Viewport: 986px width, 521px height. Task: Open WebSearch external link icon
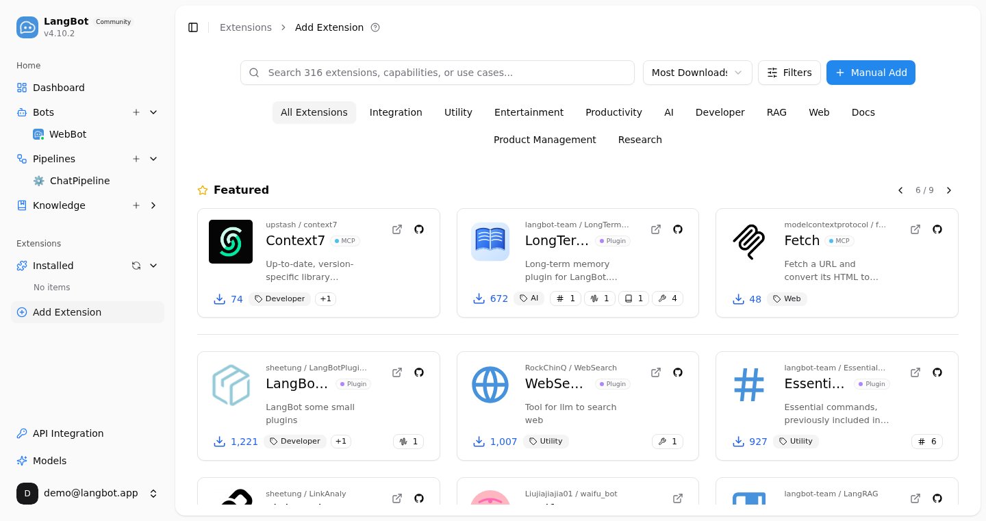pyautogui.click(x=655, y=372)
